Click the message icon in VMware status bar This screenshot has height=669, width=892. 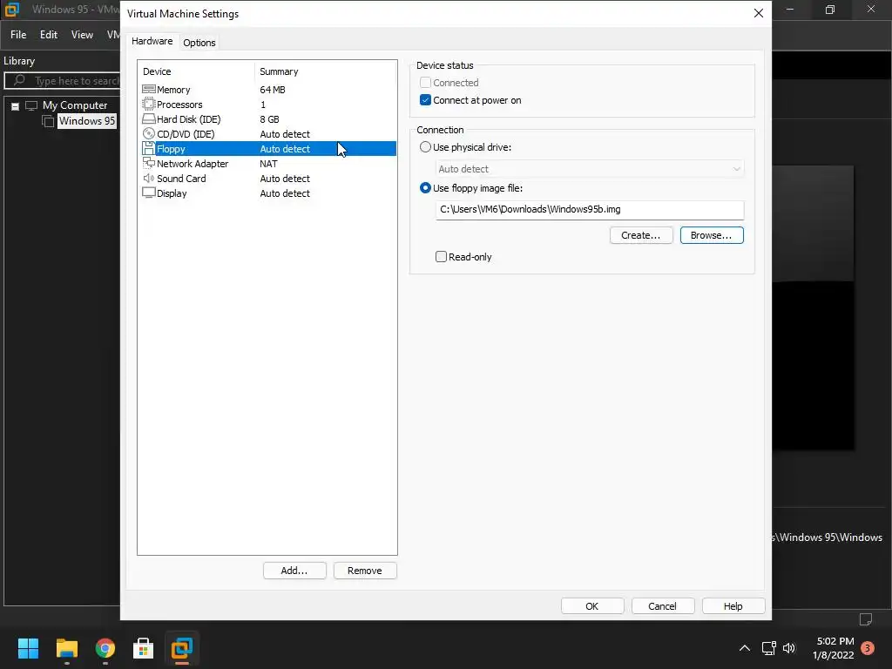click(865, 618)
